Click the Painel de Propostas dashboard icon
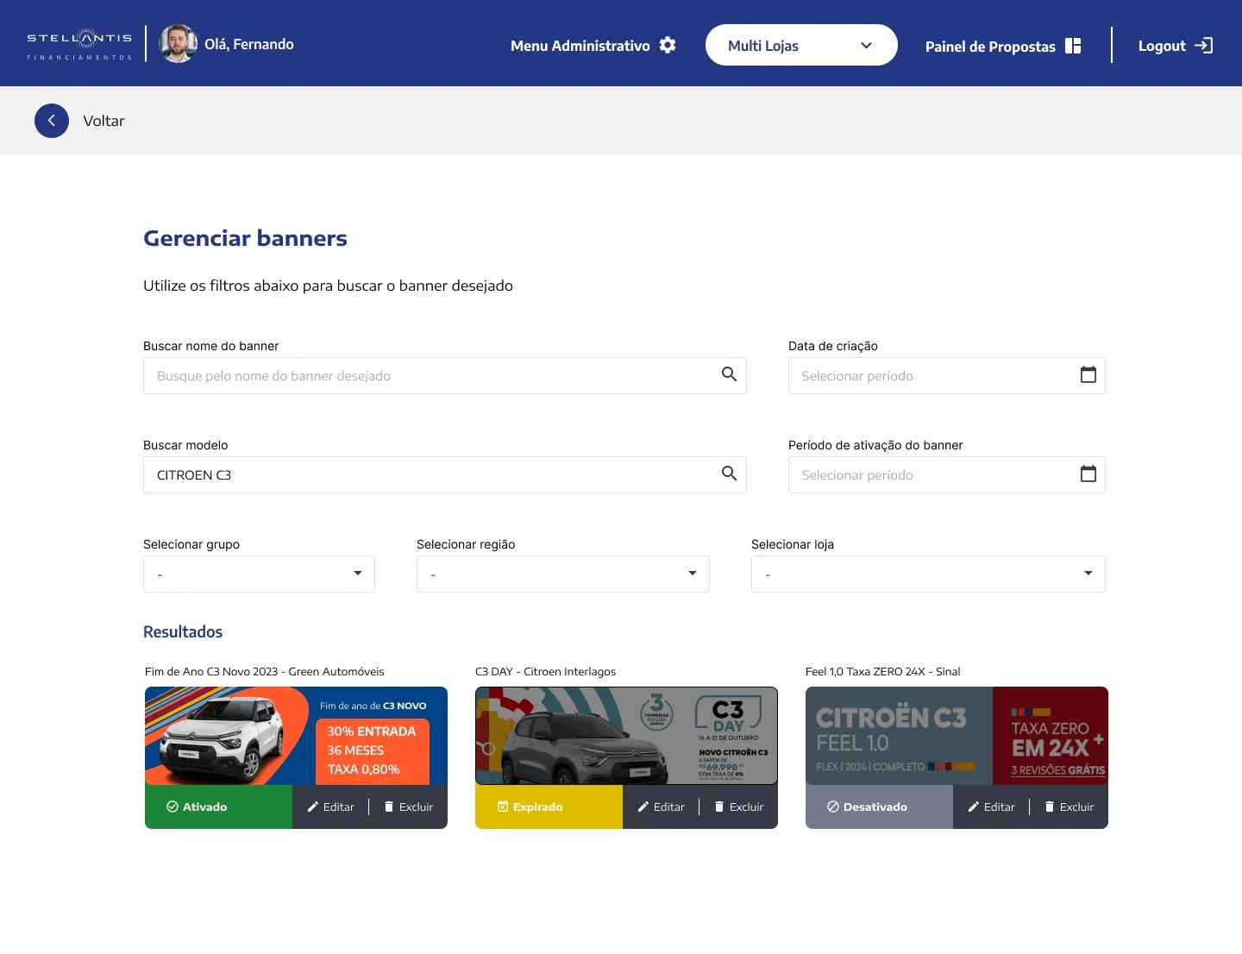Screen dimensions: 1242x954 [1073, 46]
